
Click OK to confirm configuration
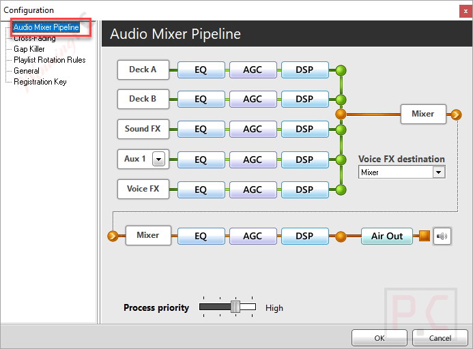click(379, 338)
